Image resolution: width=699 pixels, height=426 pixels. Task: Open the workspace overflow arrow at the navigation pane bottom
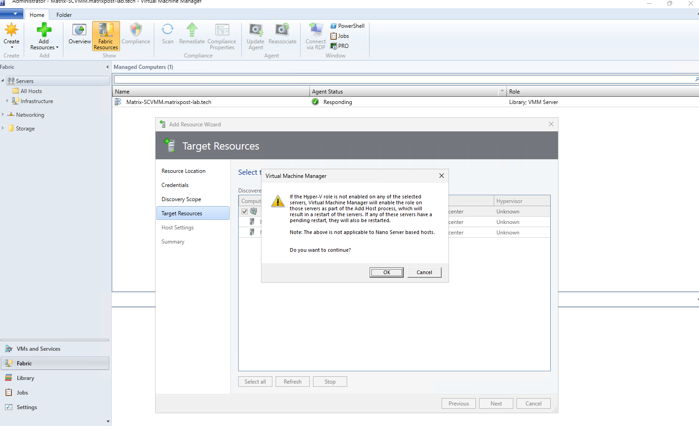coord(108,421)
